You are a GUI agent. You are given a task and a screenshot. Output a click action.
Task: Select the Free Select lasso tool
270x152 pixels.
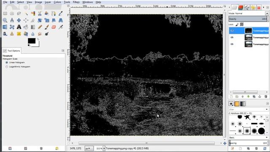coord(19,14)
